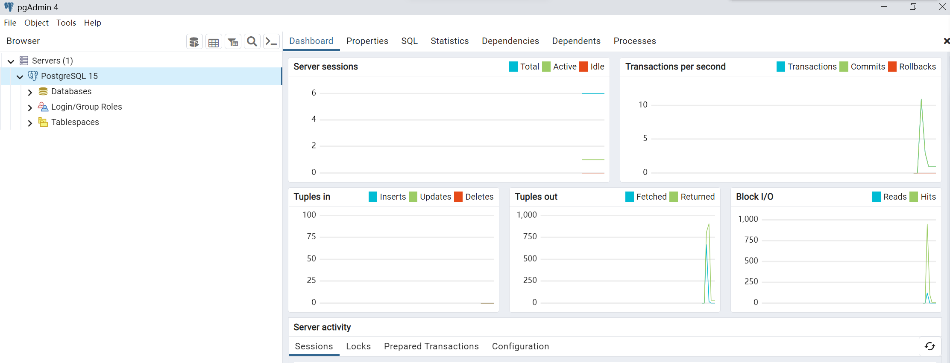Expand the Login/Group Roles node

click(x=30, y=107)
